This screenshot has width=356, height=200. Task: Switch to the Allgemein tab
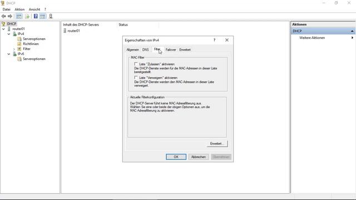(x=132, y=49)
